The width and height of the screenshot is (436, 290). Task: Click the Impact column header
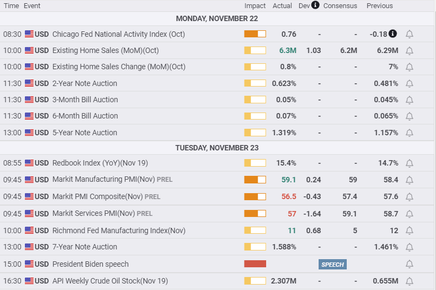coord(255,6)
